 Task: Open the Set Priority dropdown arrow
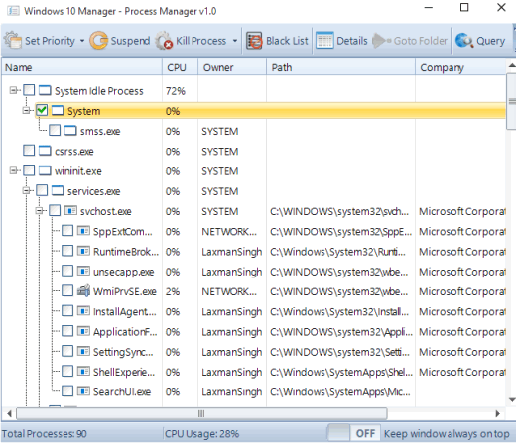[x=82, y=41]
